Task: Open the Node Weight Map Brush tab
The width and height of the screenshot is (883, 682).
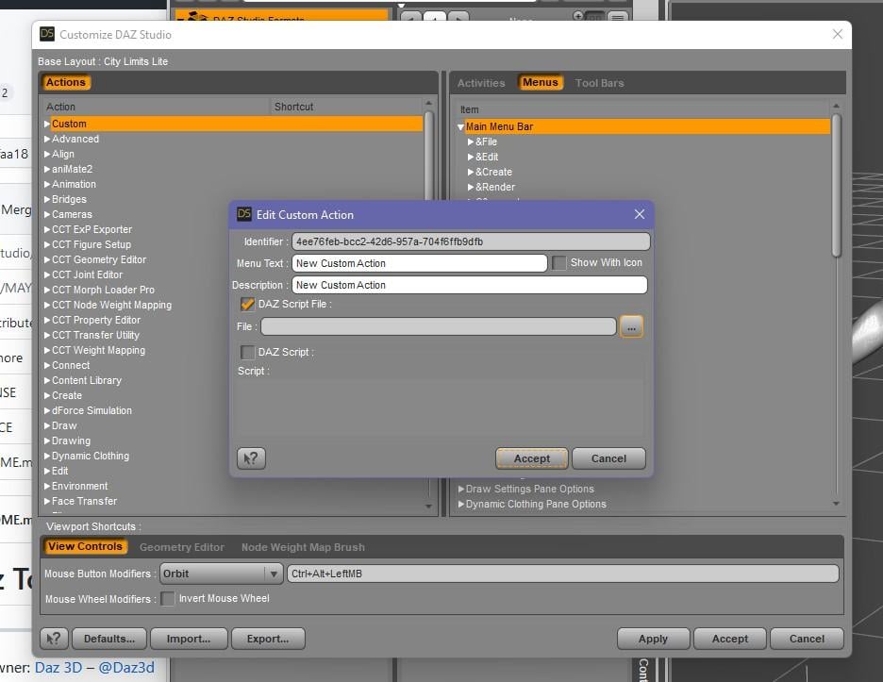Action: click(303, 547)
